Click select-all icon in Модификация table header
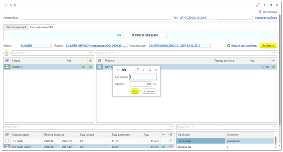The image size is (283, 152). click(7, 134)
